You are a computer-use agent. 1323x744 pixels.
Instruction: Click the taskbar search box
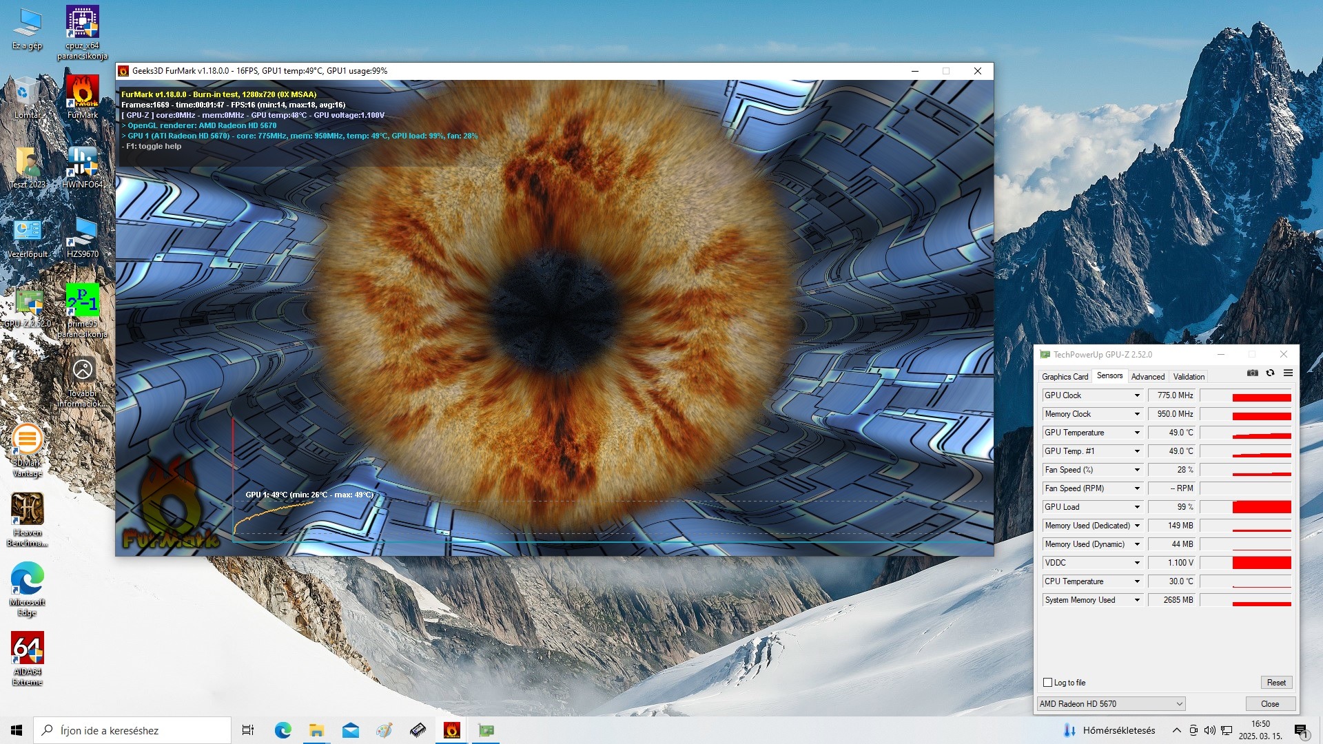pyautogui.click(x=132, y=730)
